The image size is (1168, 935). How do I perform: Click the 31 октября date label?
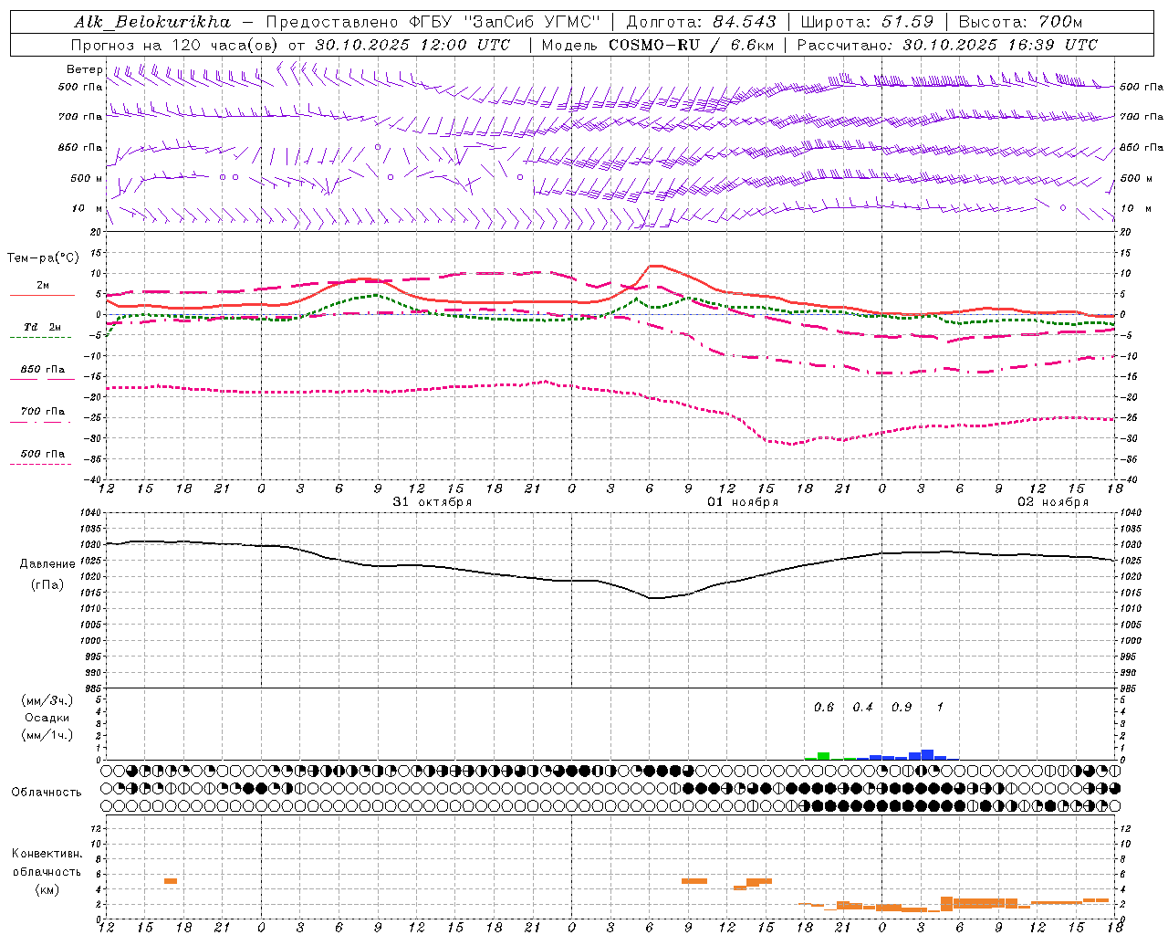(x=433, y=502)
